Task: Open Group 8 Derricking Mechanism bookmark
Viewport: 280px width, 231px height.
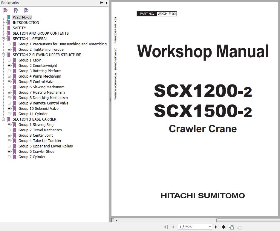Action: pyautogui.click(x=43, y=98)
